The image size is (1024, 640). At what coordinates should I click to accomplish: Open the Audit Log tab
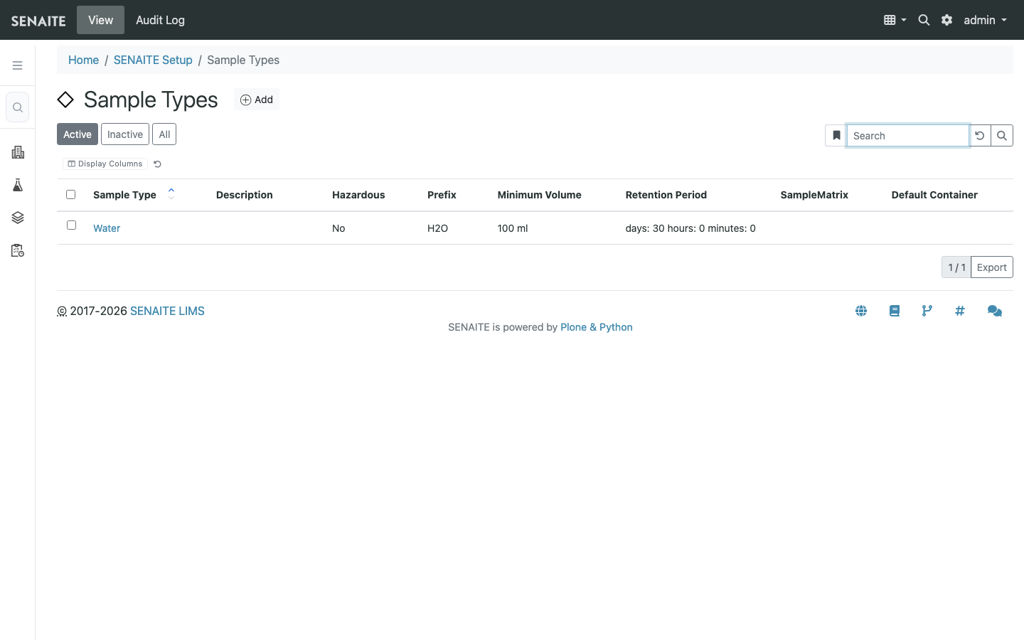pyautogui.click(x=160, y=20)
